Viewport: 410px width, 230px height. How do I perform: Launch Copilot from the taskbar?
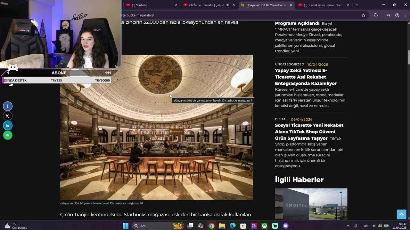click(201, 226)
